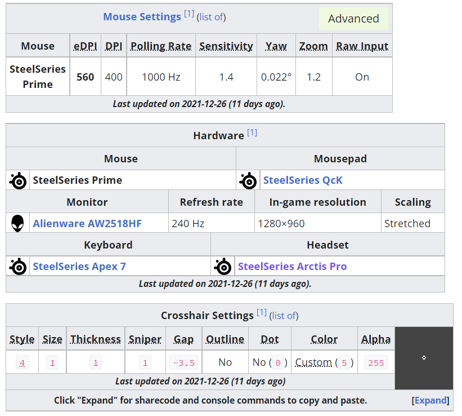This screenshot has height=416, width=462.
Task: Open the "list of" link beside Mouse Settings
Action: pyautogui.click(x=211, y=17)
